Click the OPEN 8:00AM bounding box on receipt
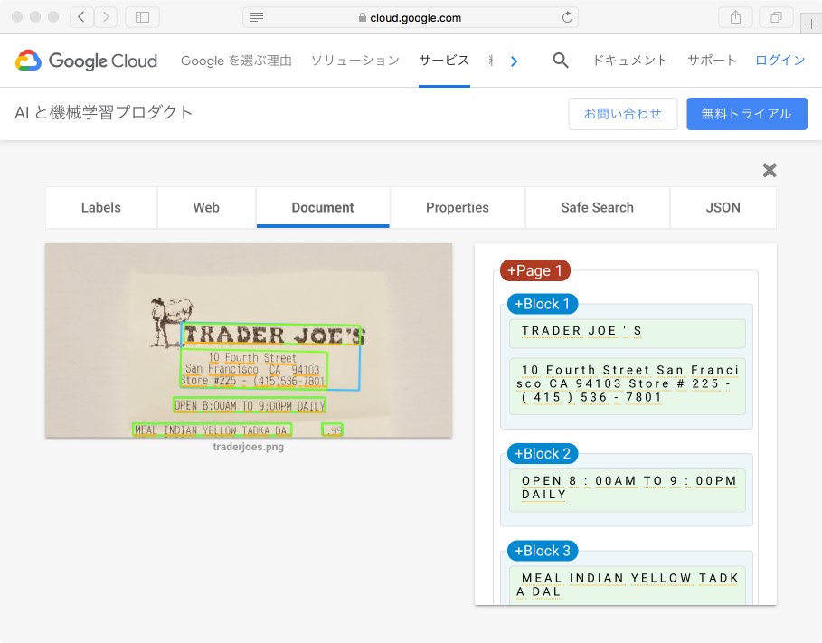822x643 pixels. 250,405
